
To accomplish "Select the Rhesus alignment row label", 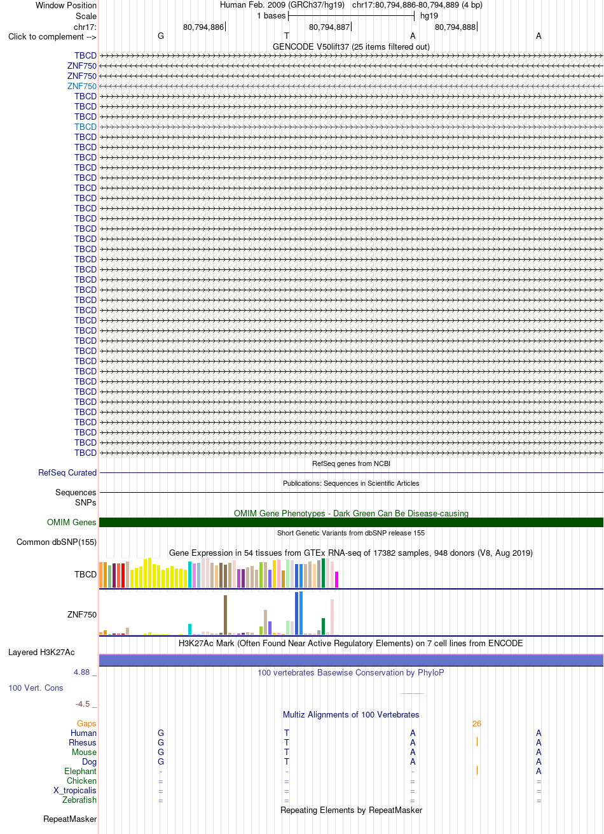I will pyautogui.click(x=83, y=743).
